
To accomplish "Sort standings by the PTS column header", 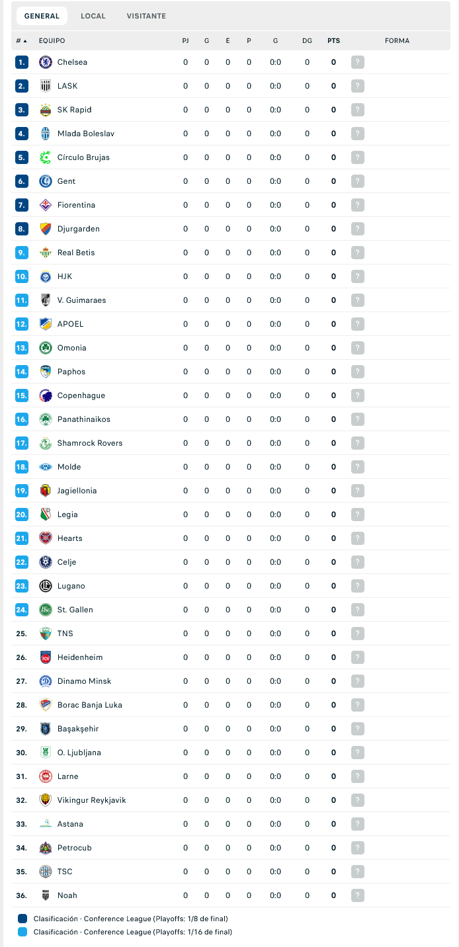I will (333, 41).
